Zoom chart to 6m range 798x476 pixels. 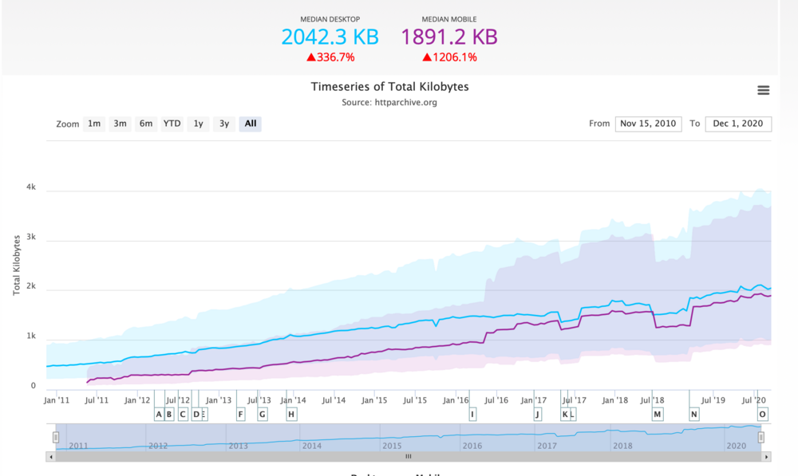[x=146, y=124]
